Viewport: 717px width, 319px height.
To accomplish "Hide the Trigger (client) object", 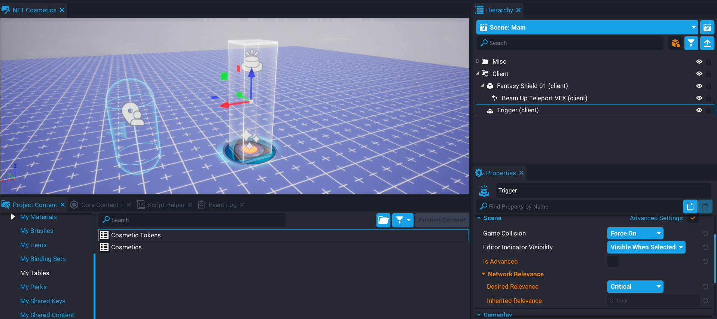I will (699, 110).
